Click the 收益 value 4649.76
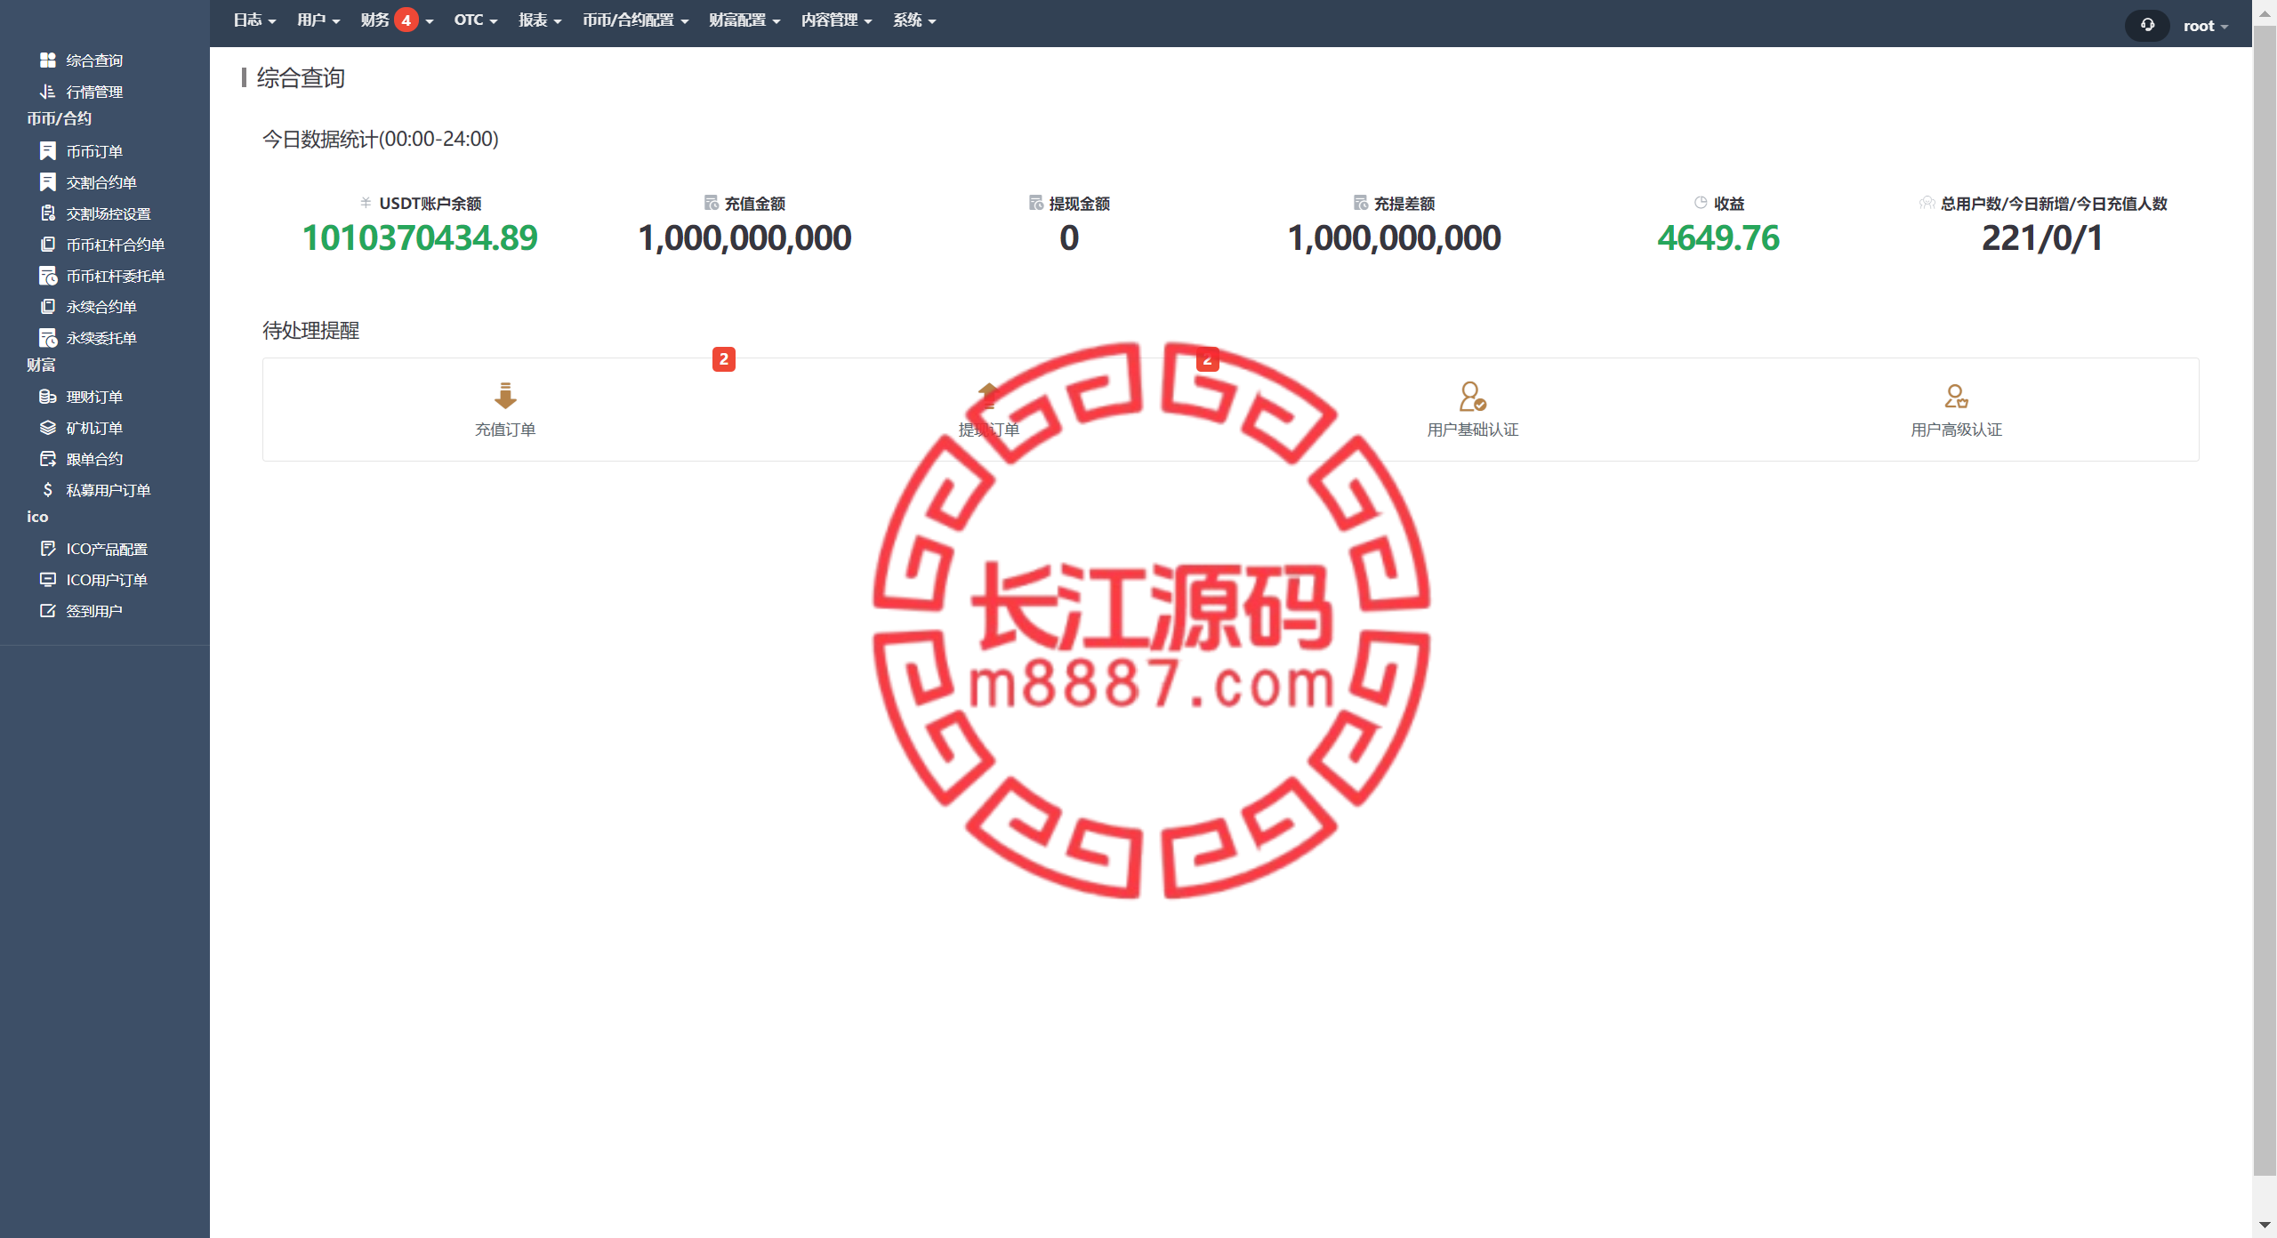Screen dimensions: 2277x1238 pos(1718,238)
